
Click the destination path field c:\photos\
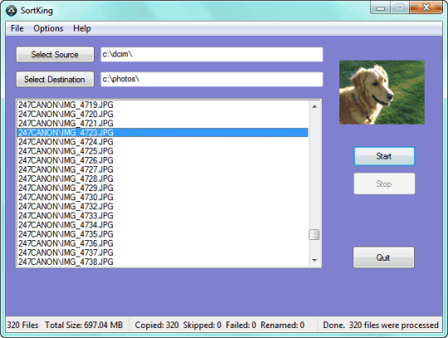212,79
